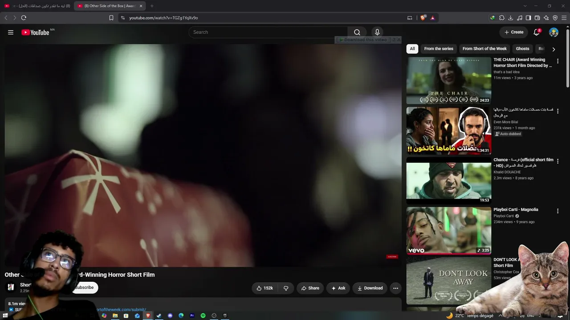Open options for THE CHAIR video
Screen dimensions: 570x320
click(558, 61)
